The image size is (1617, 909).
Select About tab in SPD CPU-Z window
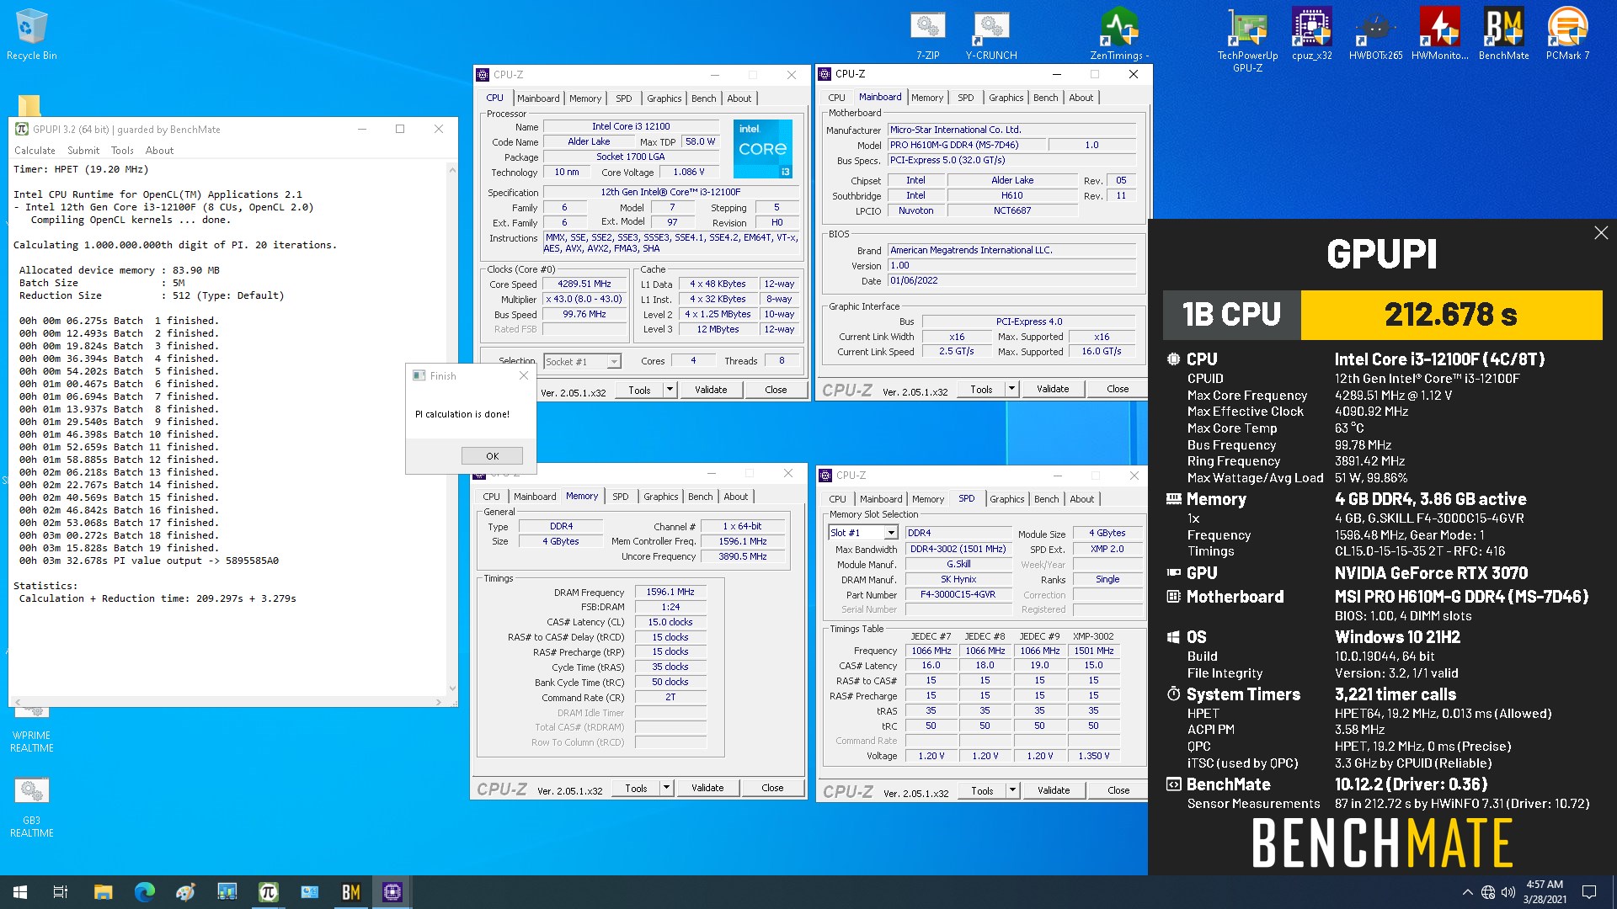click(x=1081, y=499)
